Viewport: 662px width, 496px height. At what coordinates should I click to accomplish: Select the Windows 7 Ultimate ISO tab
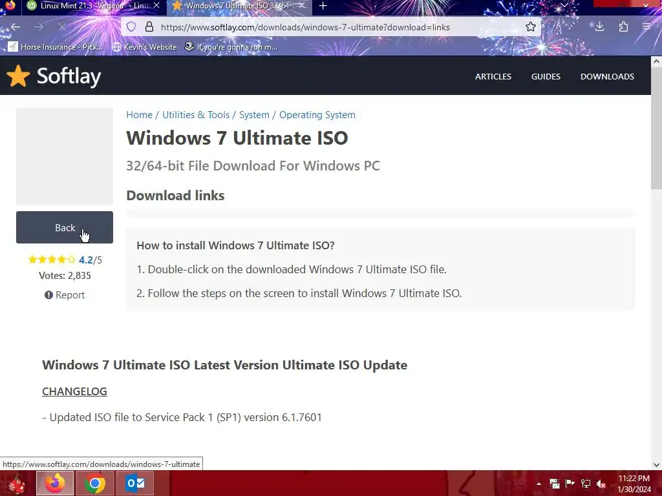tap(239, 6)
